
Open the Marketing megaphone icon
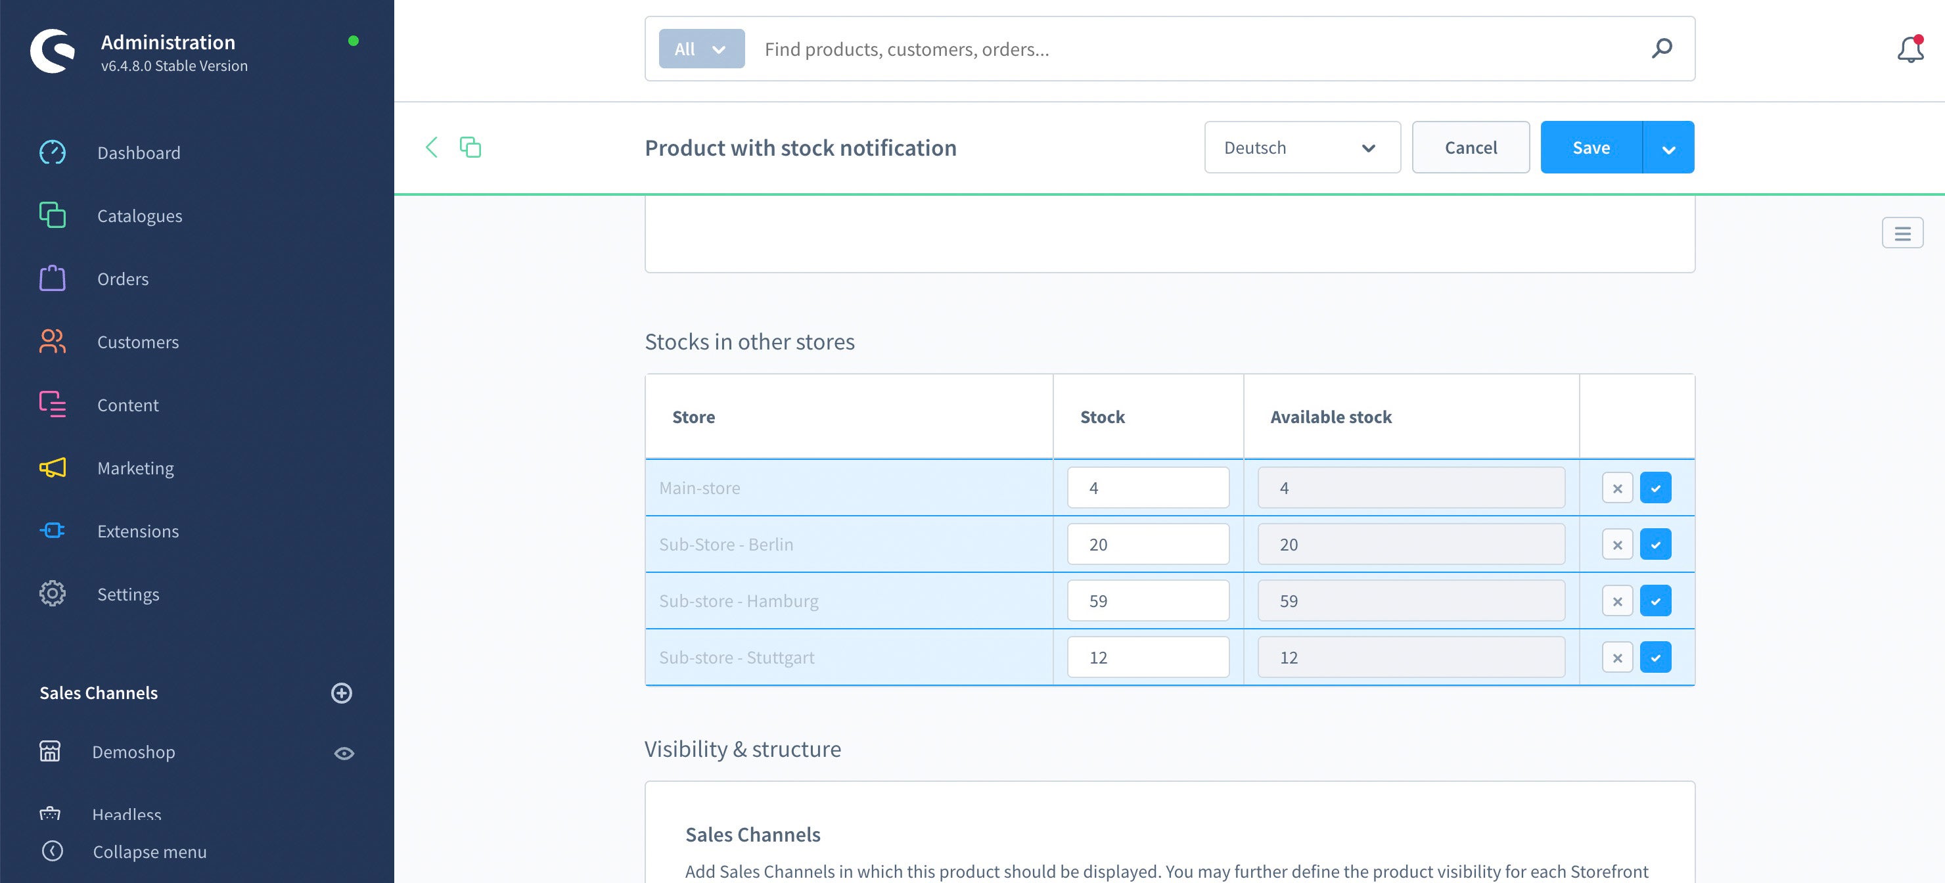pos(52,468)
